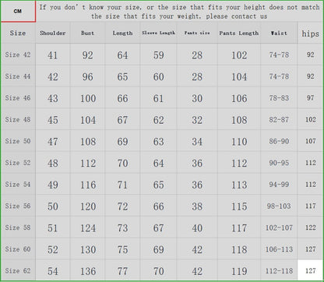Screen dimensions: 324x282
Task: Click bust value 130 for Size 60
Action: pyautogui.click(x=88, y=249)
